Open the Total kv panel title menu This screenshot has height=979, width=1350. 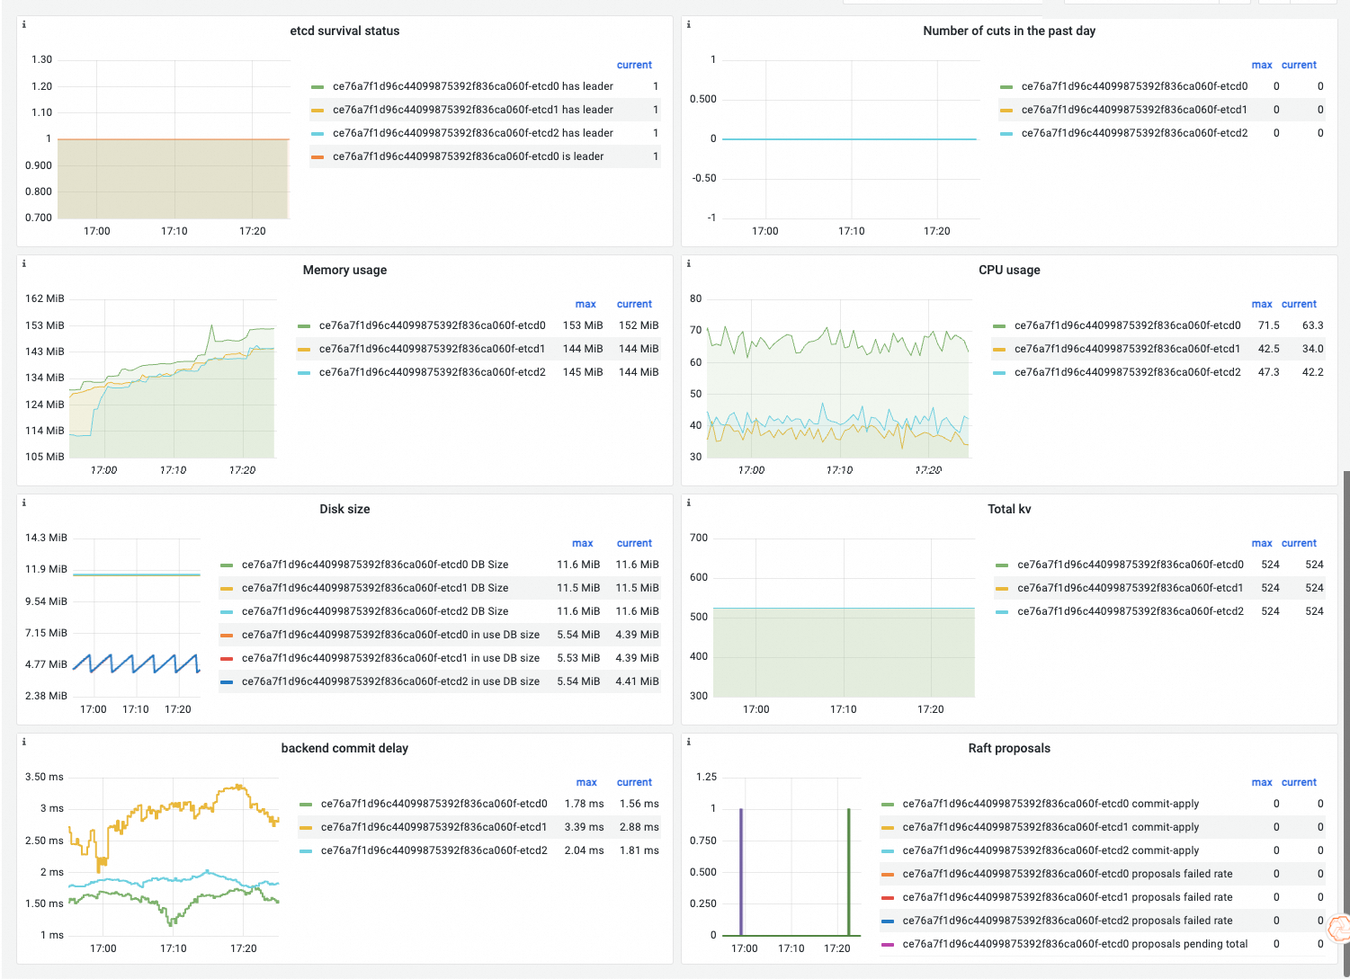(1009, 509)
